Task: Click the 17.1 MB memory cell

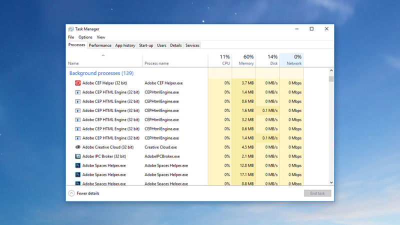Action: [x=244, y=174]
